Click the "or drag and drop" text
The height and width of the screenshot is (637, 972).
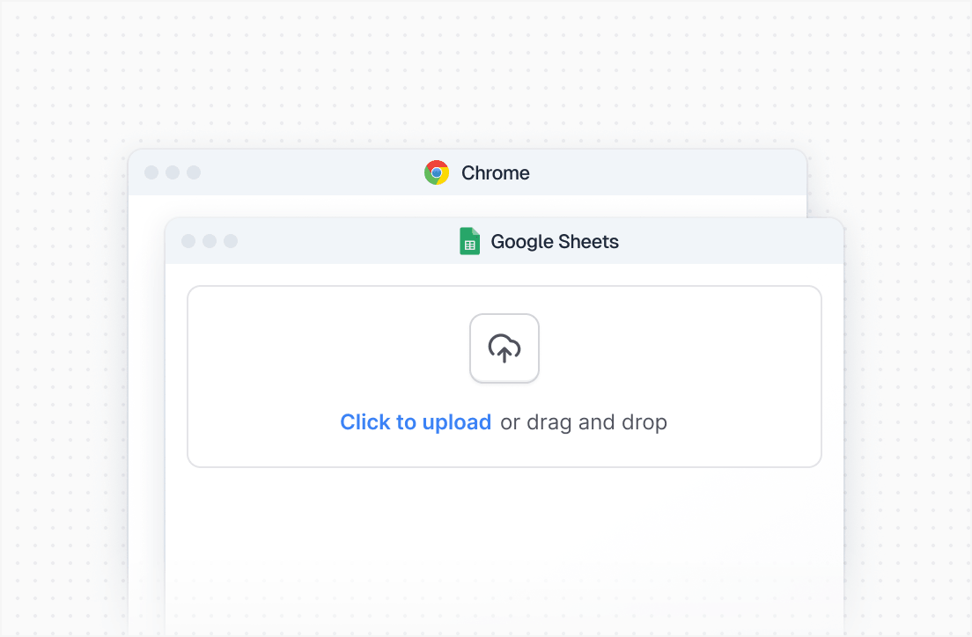point(584,422)
